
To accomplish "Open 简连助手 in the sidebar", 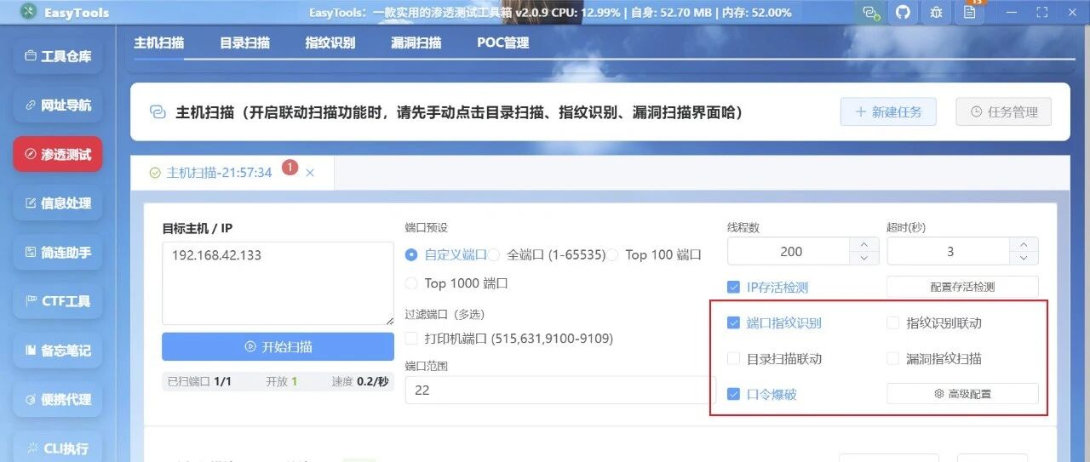I will pyautogui.click(x=57, y=253).
